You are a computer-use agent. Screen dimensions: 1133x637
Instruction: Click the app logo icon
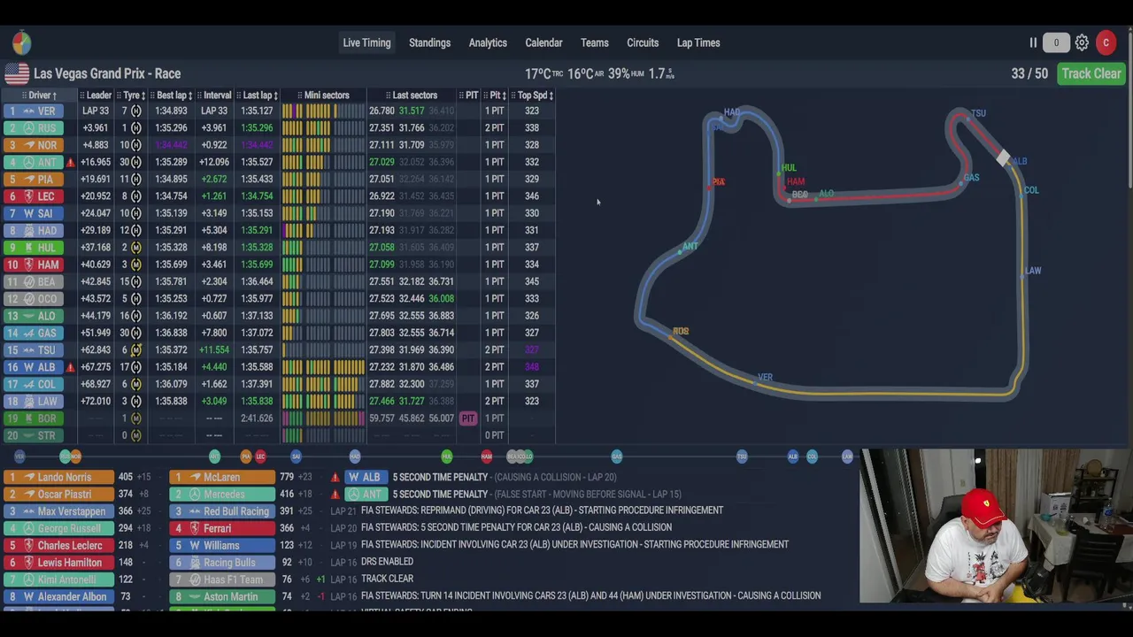21,42
